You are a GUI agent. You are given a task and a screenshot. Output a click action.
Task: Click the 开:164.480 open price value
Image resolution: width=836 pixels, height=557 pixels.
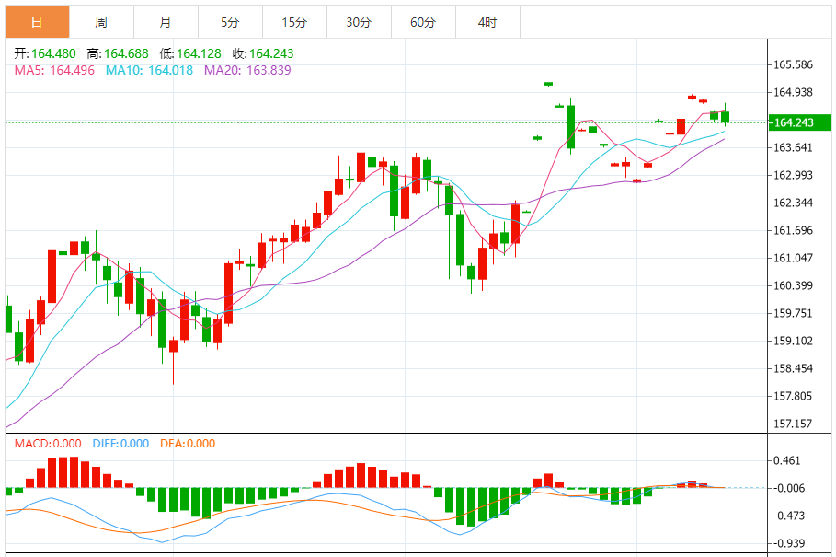pos(45,54)
